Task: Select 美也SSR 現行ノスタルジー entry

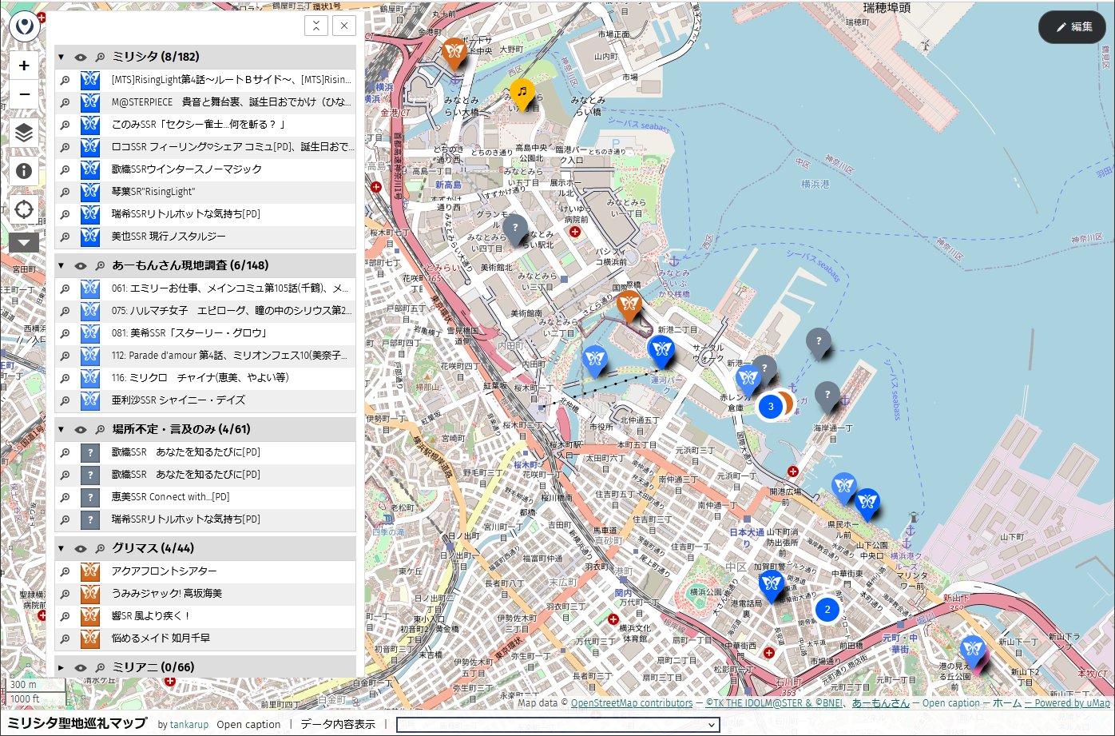Action: pyautogui.click(x=169, y=237)
